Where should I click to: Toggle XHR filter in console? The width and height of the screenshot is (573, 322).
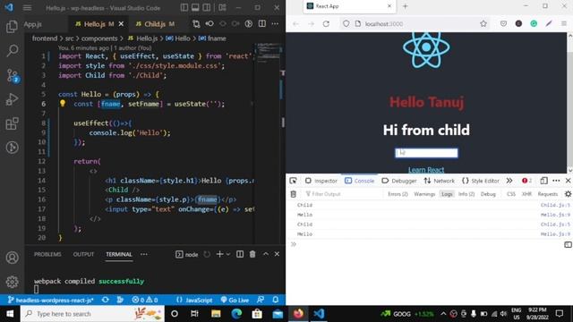pos(526,194)
